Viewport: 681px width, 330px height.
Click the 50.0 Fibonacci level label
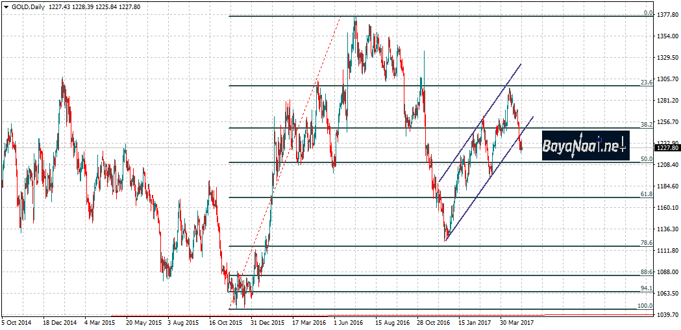click(646, 159)
